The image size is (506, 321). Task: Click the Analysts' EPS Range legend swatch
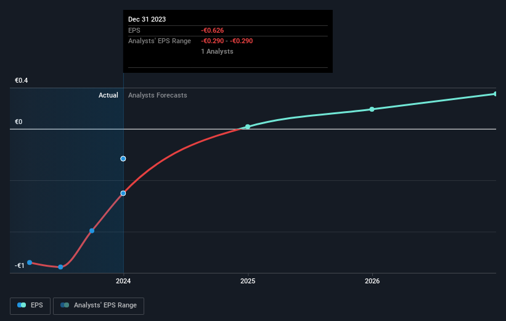pyautogui.click(x=65, y=305)
